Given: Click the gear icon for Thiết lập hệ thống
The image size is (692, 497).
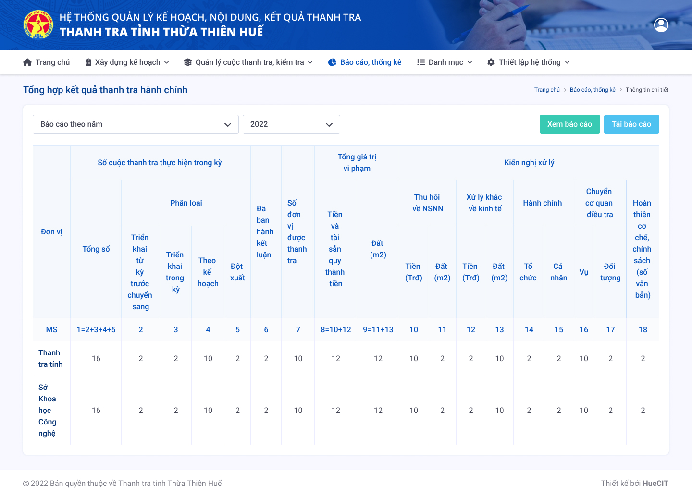Looking at the screenshot, I should click(491, 62).
